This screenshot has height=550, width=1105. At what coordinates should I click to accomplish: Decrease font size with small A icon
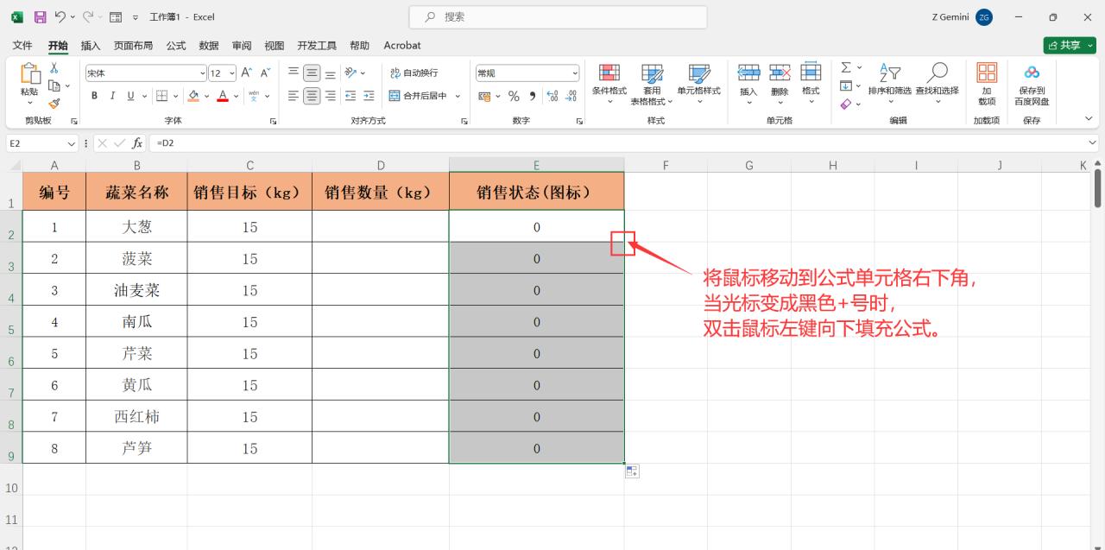tap(265, 73)
